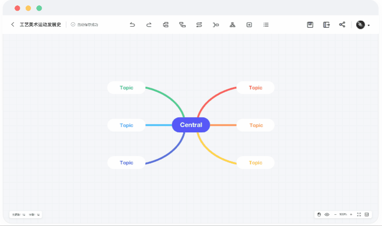Click the share icon
The height and width of the screenshot is (226, 382).
(342, 25)
